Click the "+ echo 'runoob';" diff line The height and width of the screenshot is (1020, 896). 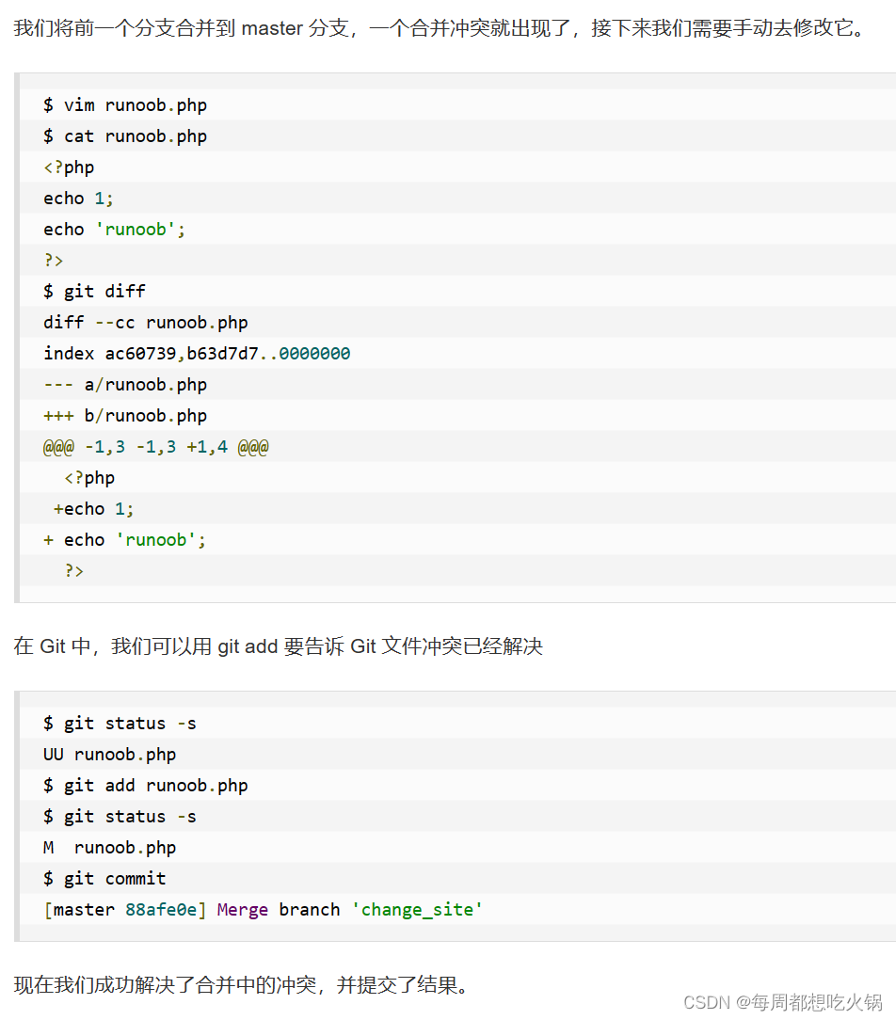[125, 539]
